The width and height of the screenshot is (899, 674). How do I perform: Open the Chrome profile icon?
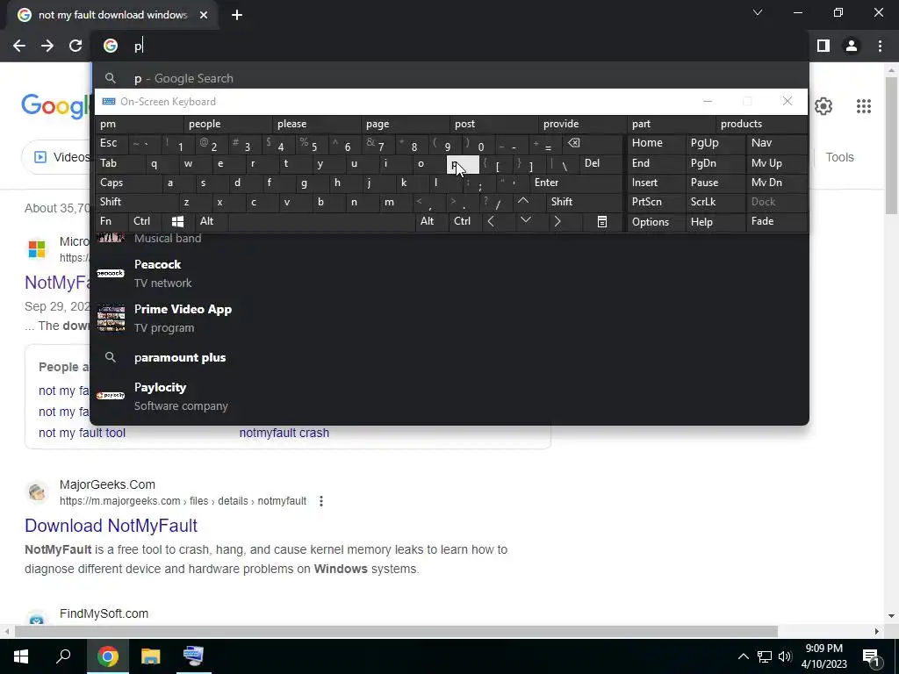(852, 46)
